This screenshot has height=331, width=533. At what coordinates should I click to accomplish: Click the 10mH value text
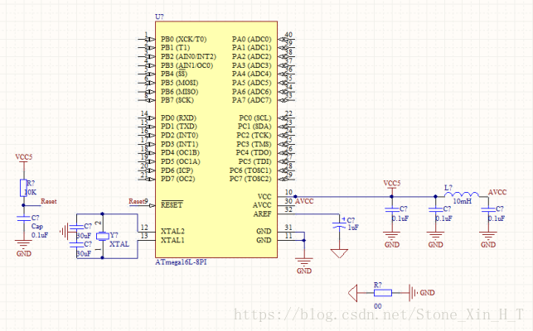tap(463, 201)
